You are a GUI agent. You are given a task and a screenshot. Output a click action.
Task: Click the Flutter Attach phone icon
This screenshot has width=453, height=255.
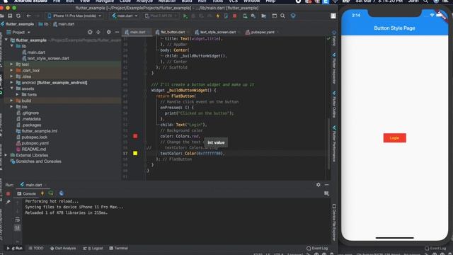tap(226, 16)
